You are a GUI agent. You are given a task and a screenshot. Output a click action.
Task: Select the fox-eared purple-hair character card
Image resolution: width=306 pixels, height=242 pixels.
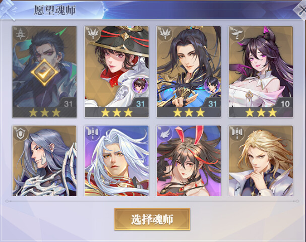coord(261,72)
